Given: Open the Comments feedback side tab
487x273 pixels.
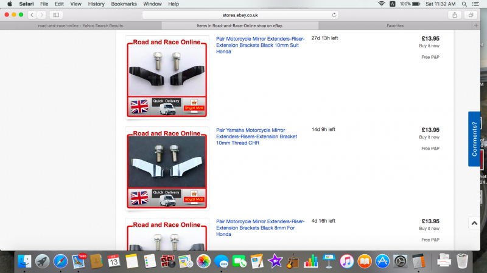Looking at the screenshot, I should [474, 139].
